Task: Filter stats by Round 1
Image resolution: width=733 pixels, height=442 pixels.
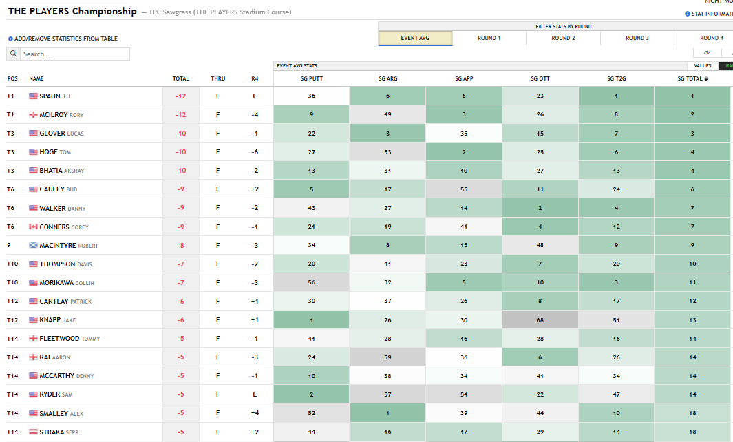Action: [489, 39]
